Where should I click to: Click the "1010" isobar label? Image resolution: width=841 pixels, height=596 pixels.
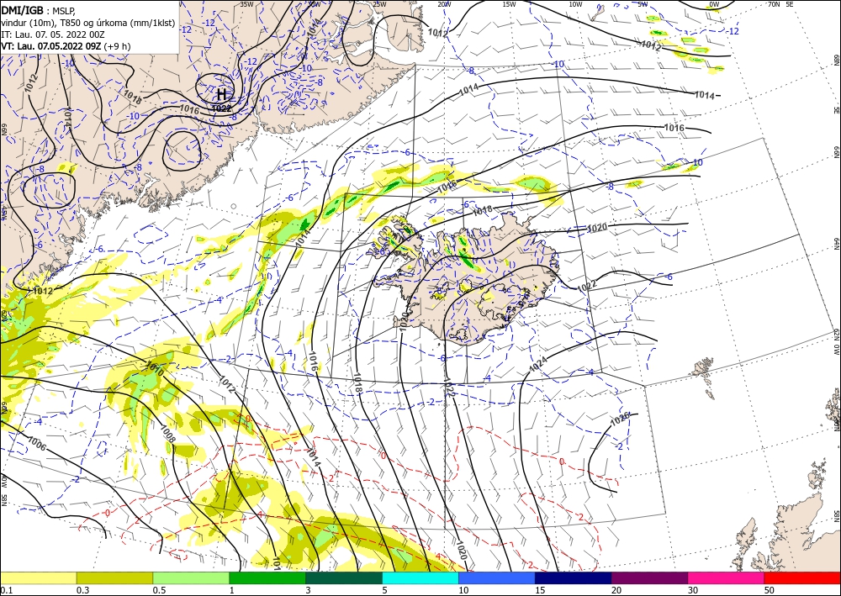click(x=155, y=368)
